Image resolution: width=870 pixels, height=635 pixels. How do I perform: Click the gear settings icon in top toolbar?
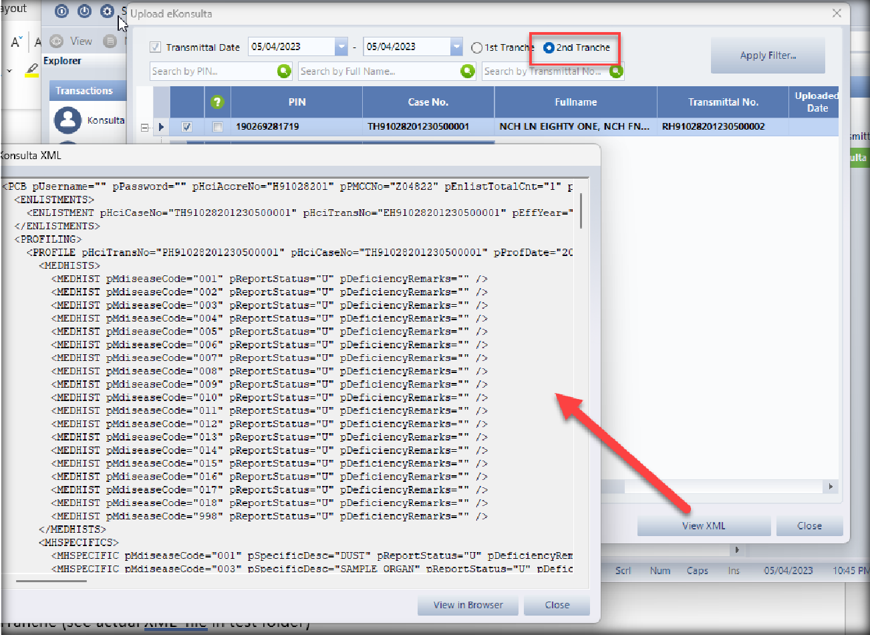pyautogui.click(x=107, y=11)
